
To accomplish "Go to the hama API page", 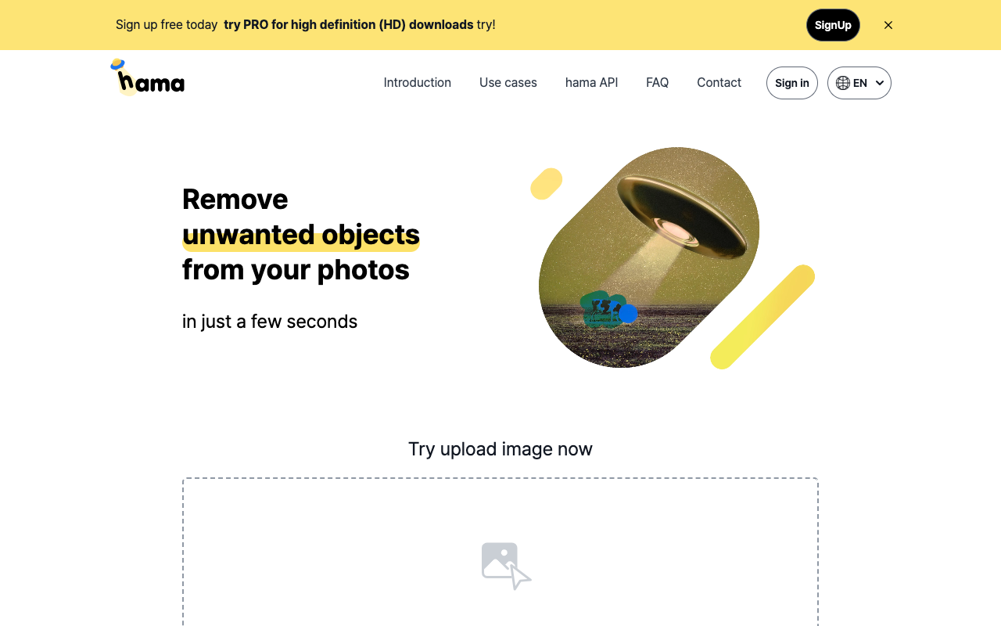I will [591, 83].
